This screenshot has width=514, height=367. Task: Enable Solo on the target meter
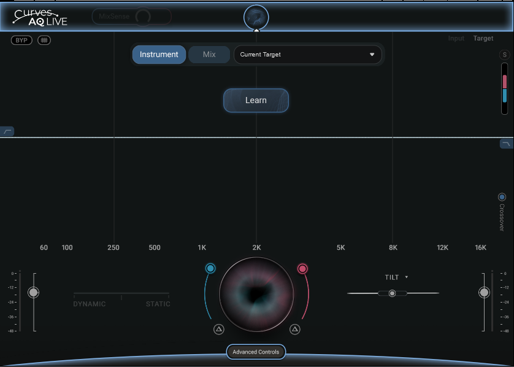504,55
